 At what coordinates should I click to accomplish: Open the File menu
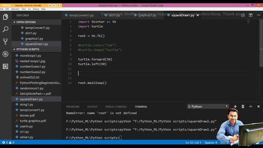pos(2,9)
